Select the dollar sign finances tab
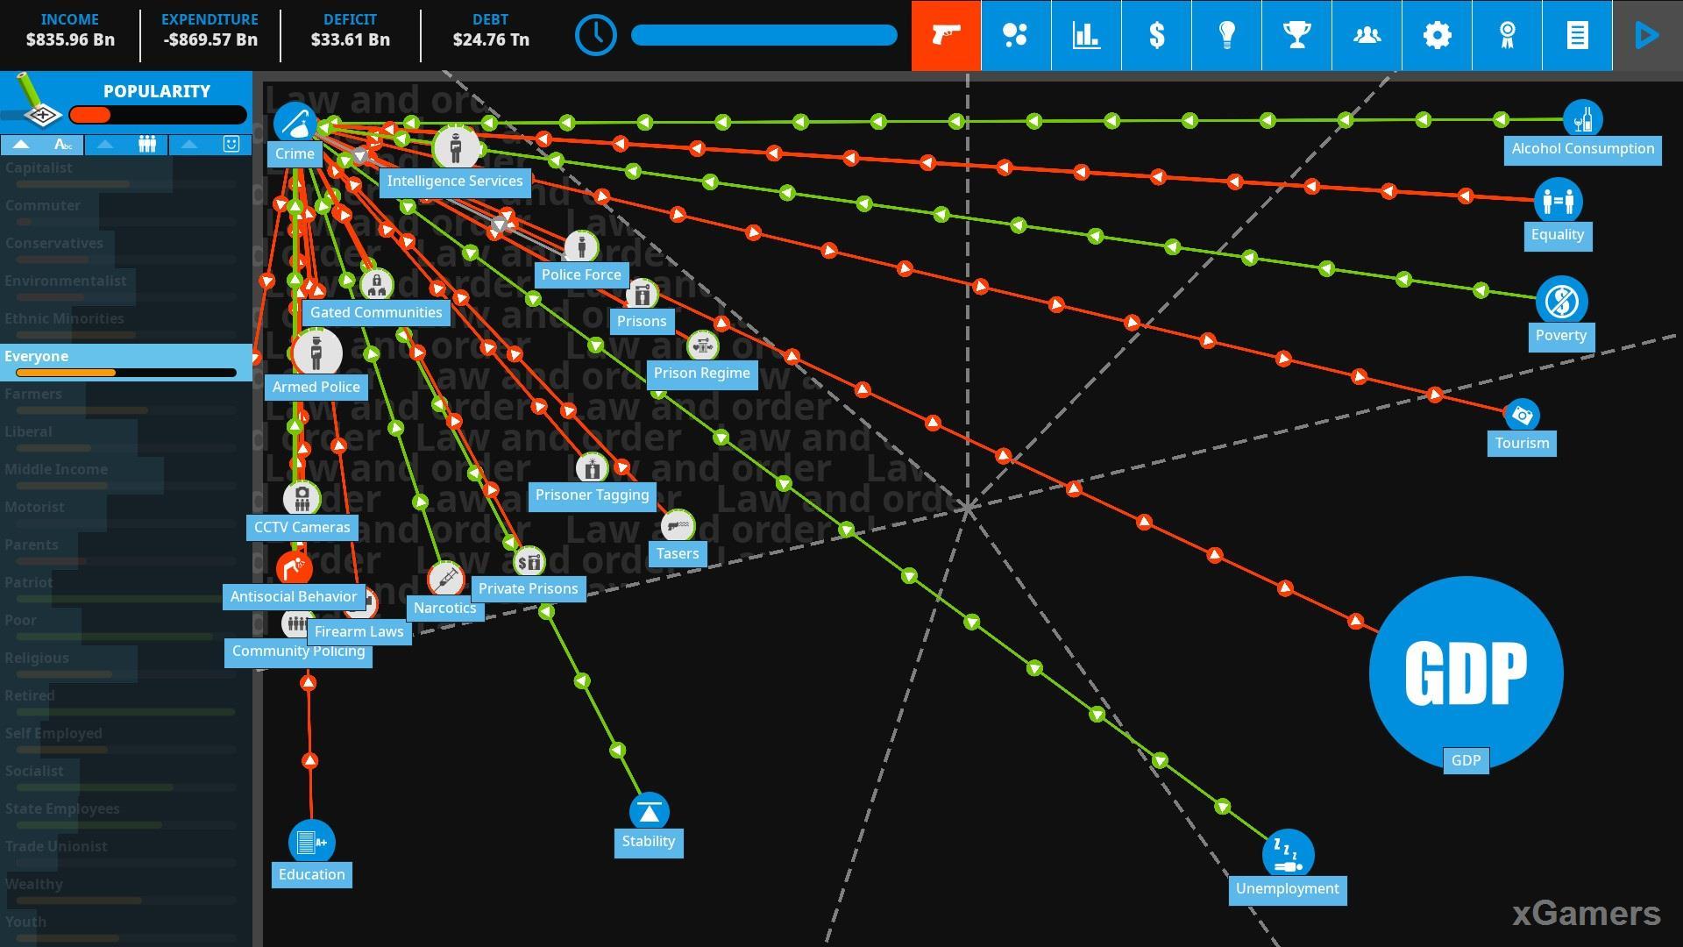The height and width of the screenshot is (947, 1683). [x=1154, y=33]
